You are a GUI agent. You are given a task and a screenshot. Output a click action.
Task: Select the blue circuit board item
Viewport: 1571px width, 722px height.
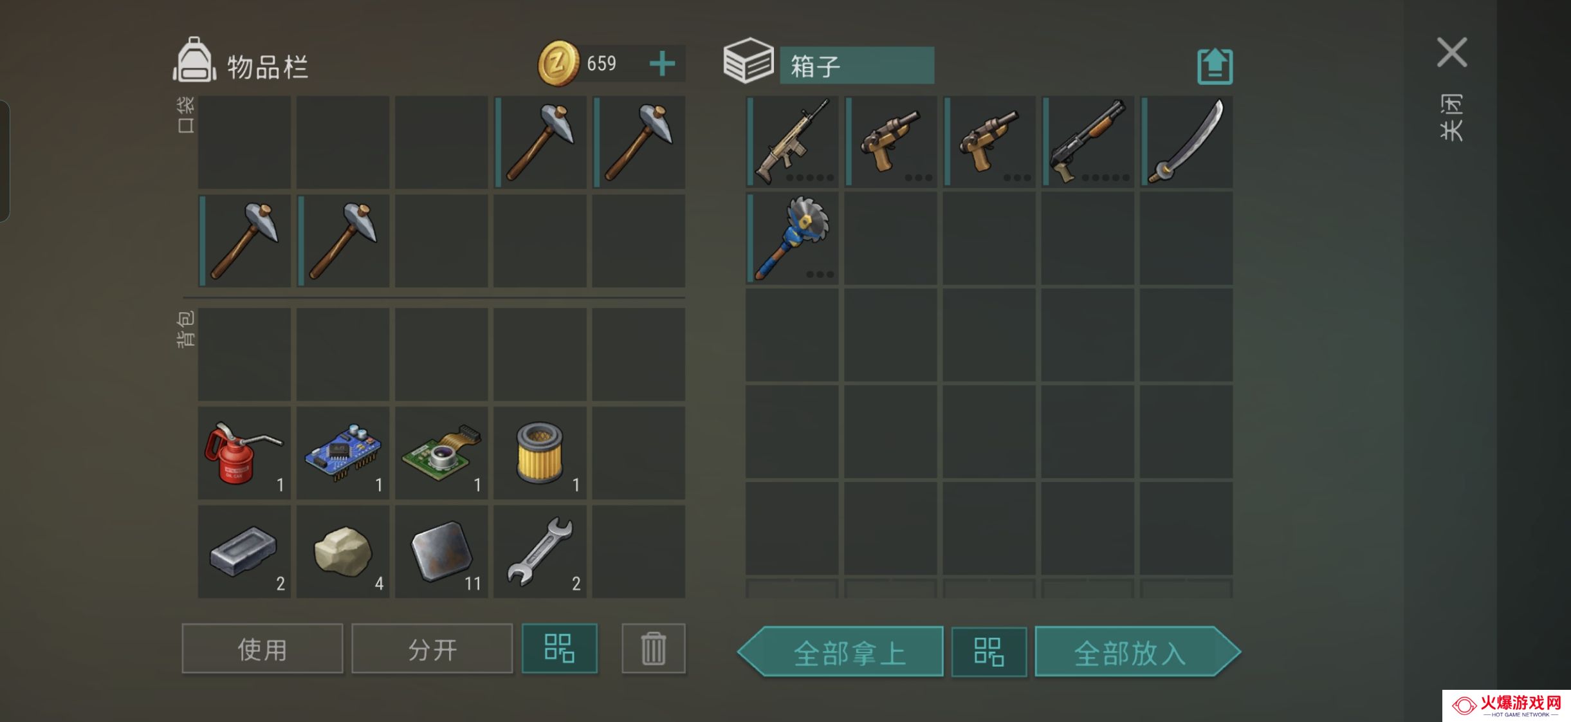pyautogui.click(x=343, y=453)
